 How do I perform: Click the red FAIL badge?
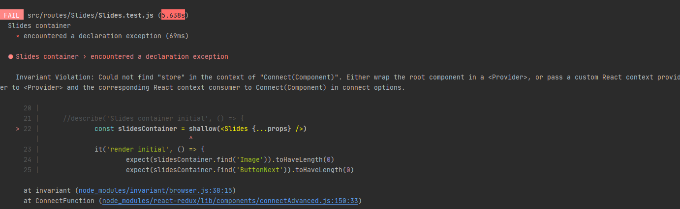12,15
